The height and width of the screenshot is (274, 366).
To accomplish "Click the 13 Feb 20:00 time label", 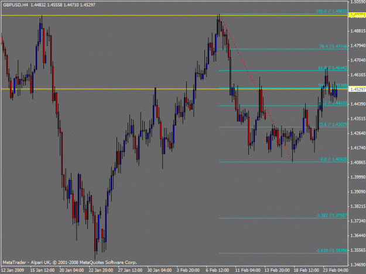I will pos(277,270).
